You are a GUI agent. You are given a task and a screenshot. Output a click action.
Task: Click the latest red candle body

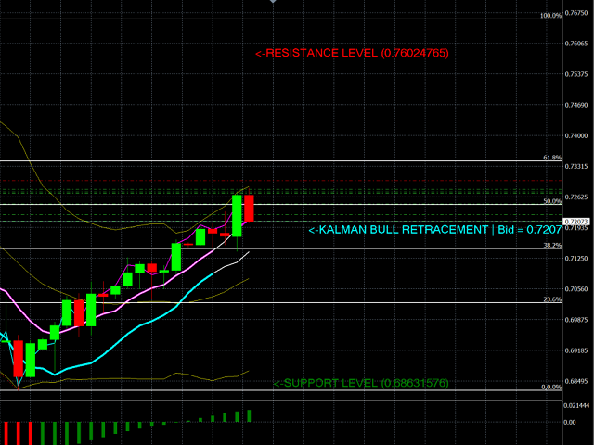pyautogui.click(x=249, y=208)
